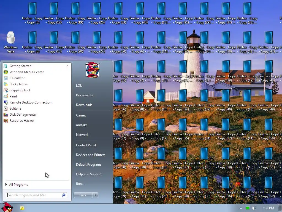
Task: Select desktop icon 'Firefox - Copy - Copy (15) ...'
Action: coord(161,71)
